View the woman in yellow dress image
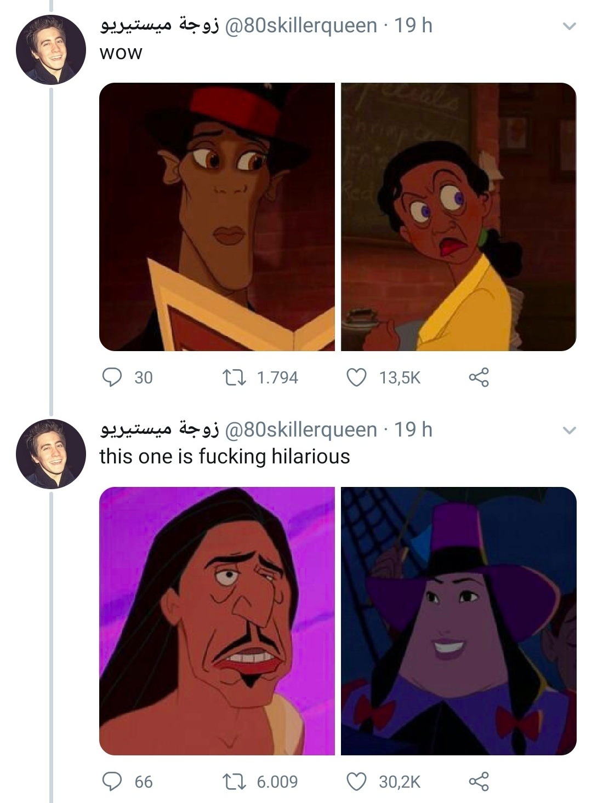 (458, 217)
